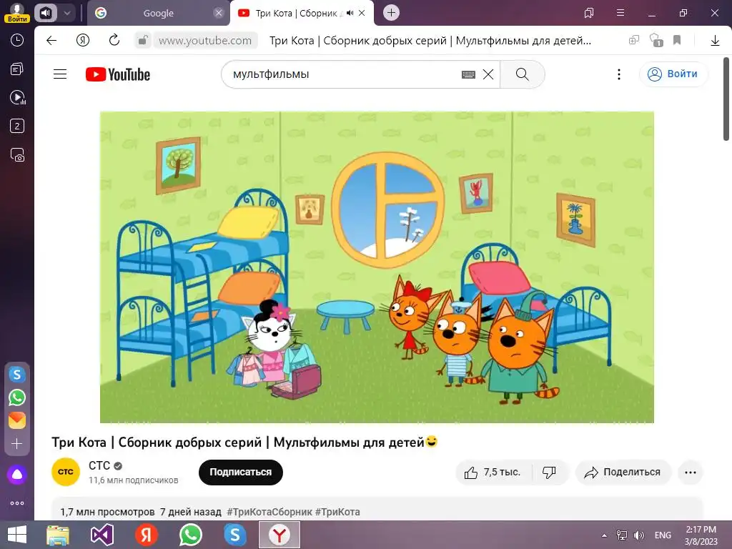
Task: Open Skype in browser sidebar
Action: click(17, 375)
